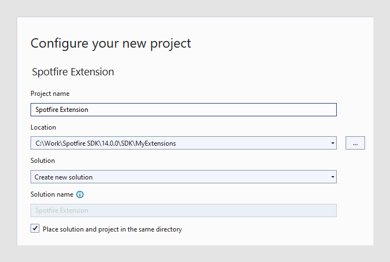Click the "MyExtensions" folder name in Location

[156, 143]
